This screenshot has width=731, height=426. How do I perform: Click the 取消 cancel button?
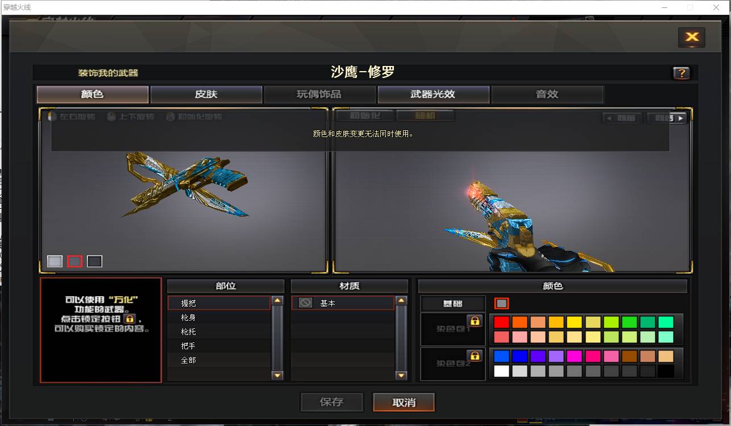tap(404, 402)
